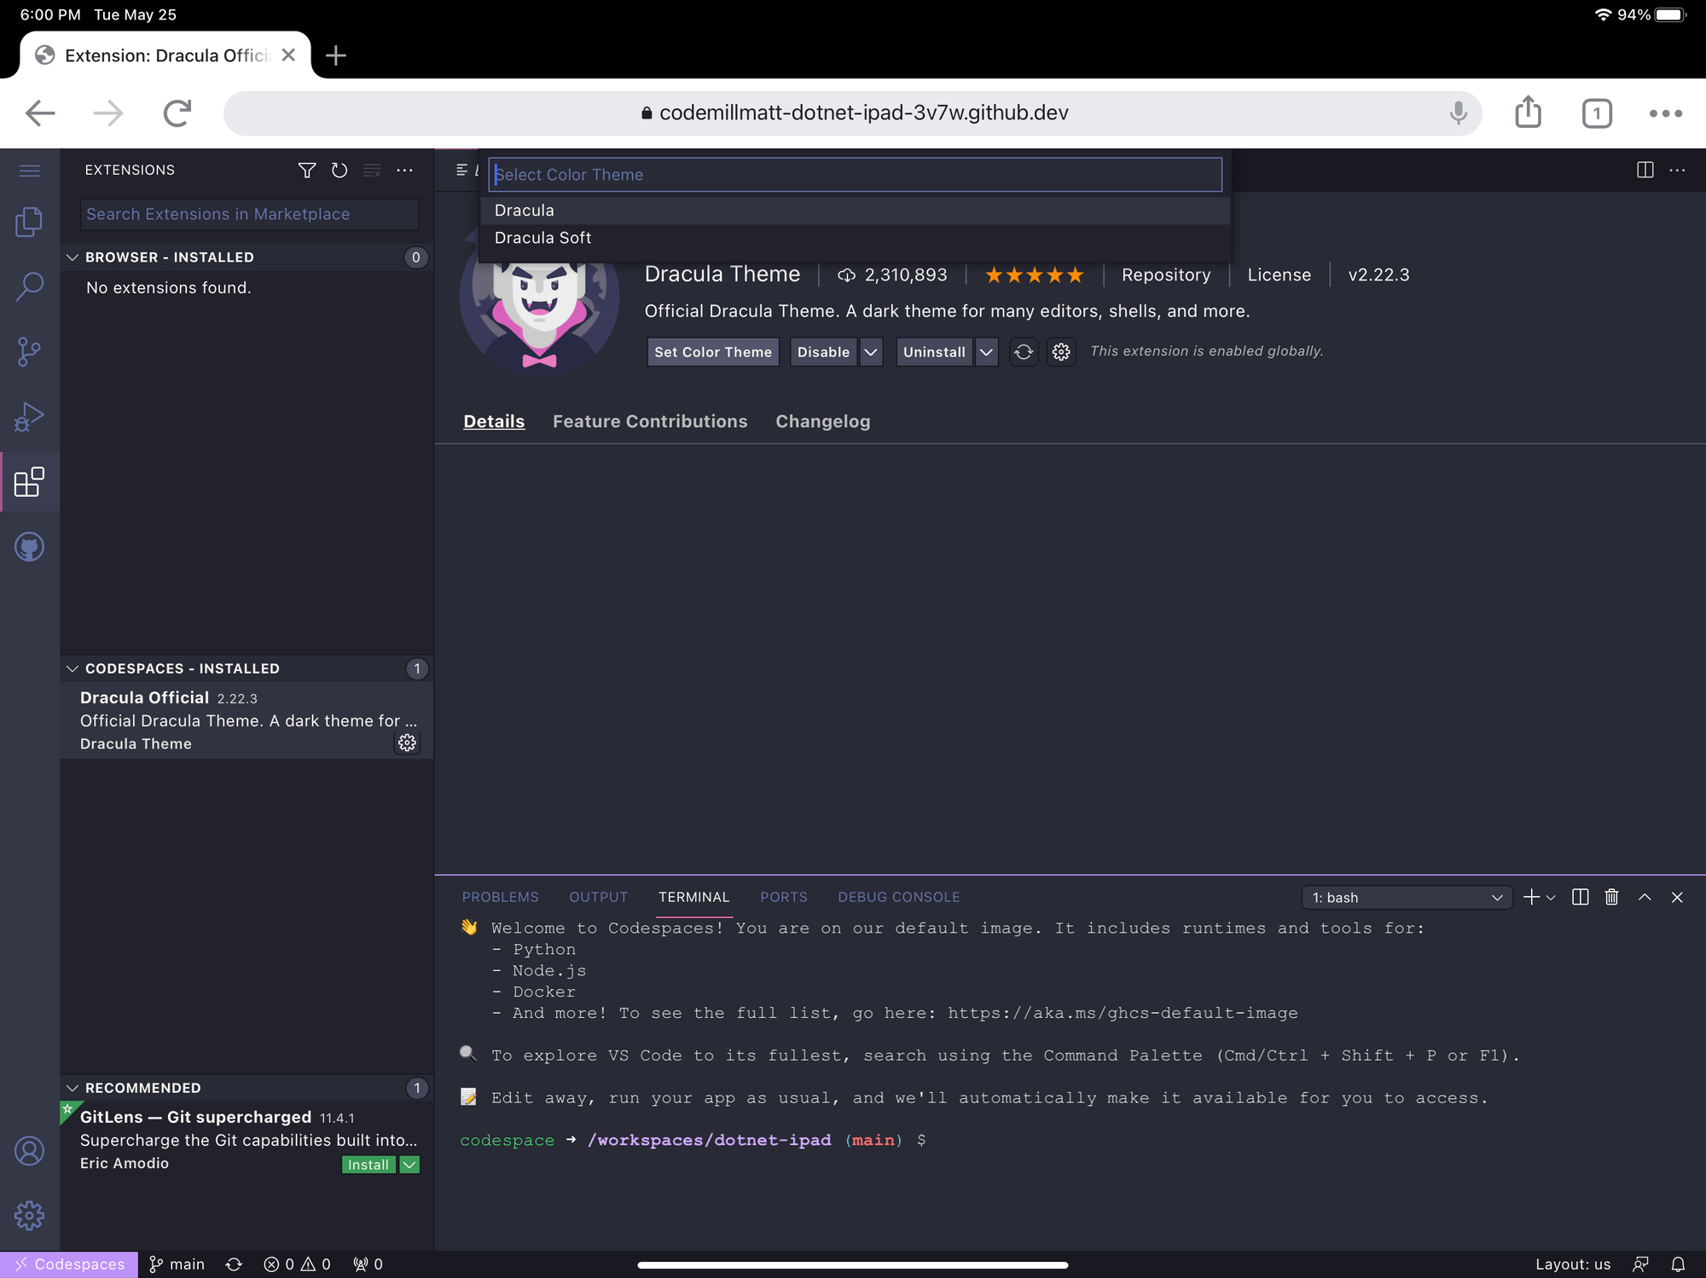
Task: Open the Run and Debug view
Action: 29,417
